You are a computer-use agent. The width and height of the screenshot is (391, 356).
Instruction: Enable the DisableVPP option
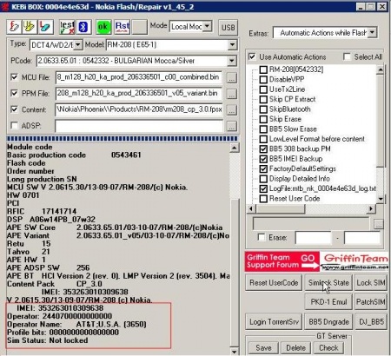pos(263,80)
